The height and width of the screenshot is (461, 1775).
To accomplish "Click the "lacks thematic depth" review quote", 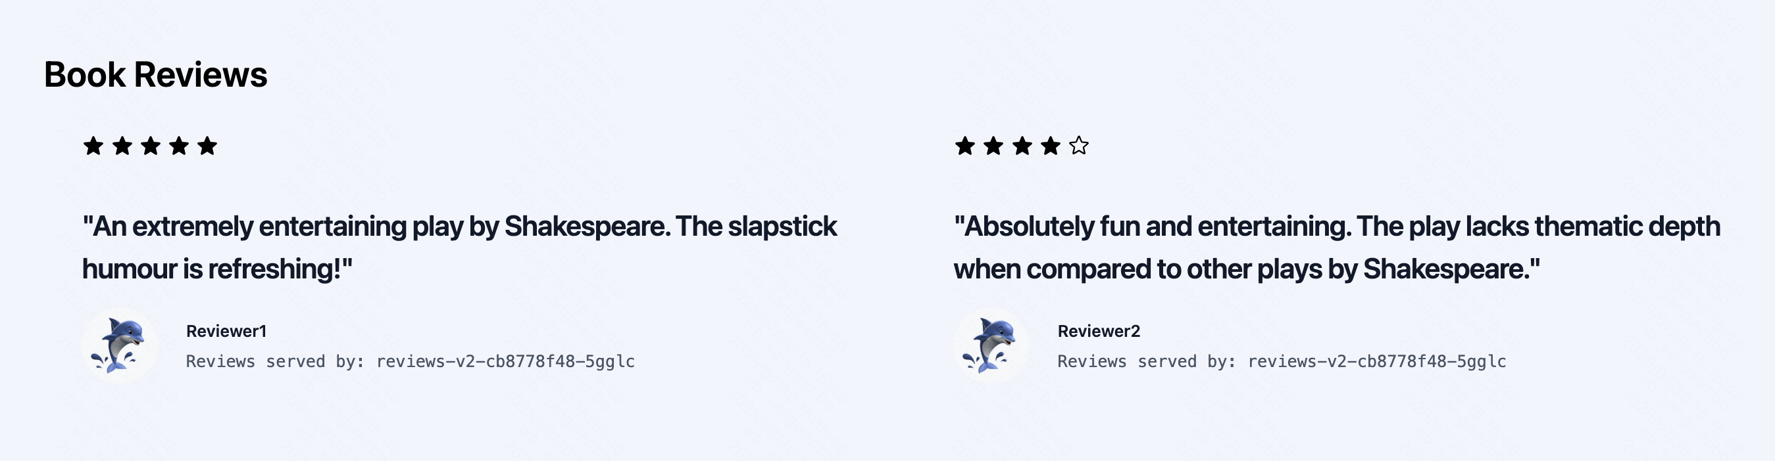I will (1337, 247).
